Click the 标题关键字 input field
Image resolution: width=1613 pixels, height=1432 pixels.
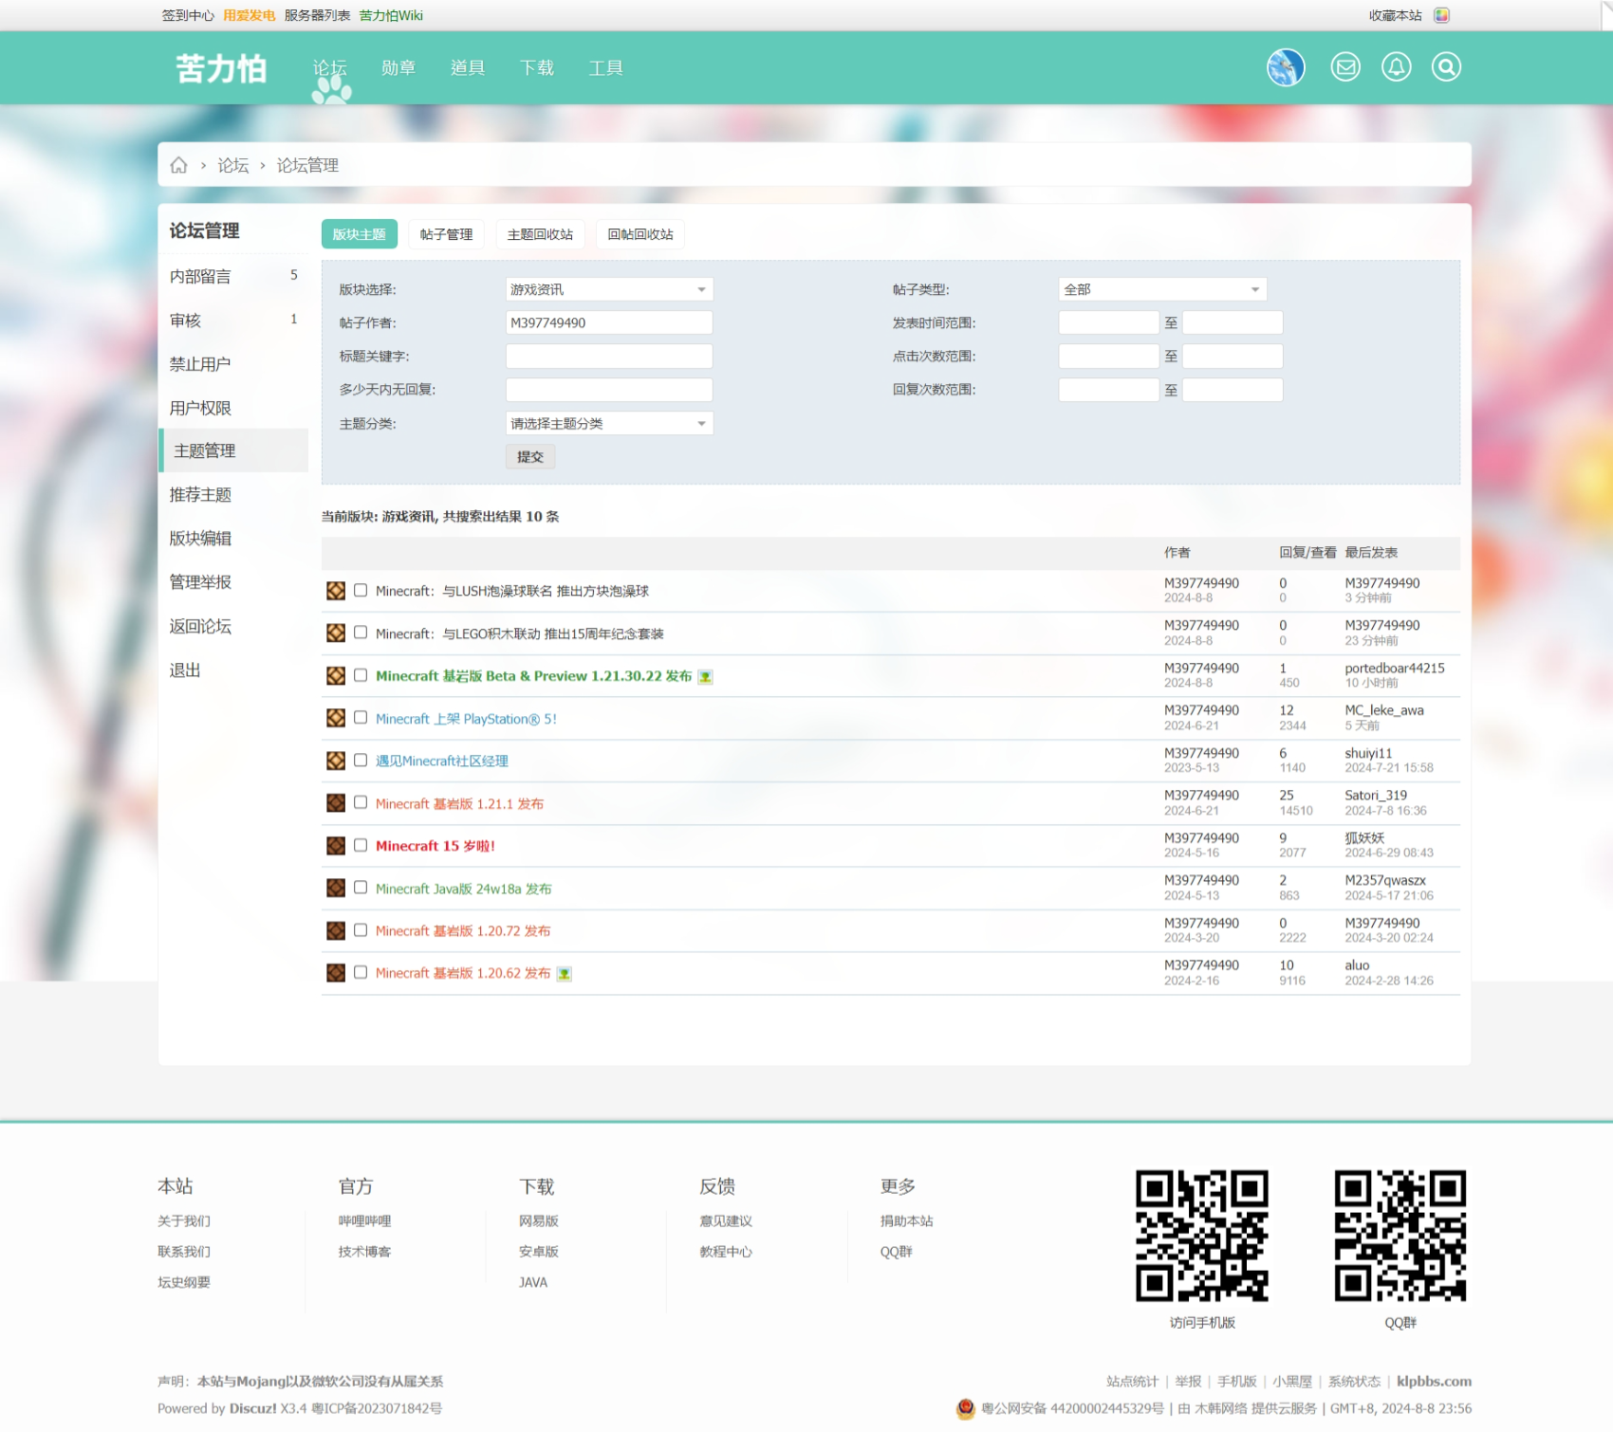pyautogui.click(x=609, y=356)
